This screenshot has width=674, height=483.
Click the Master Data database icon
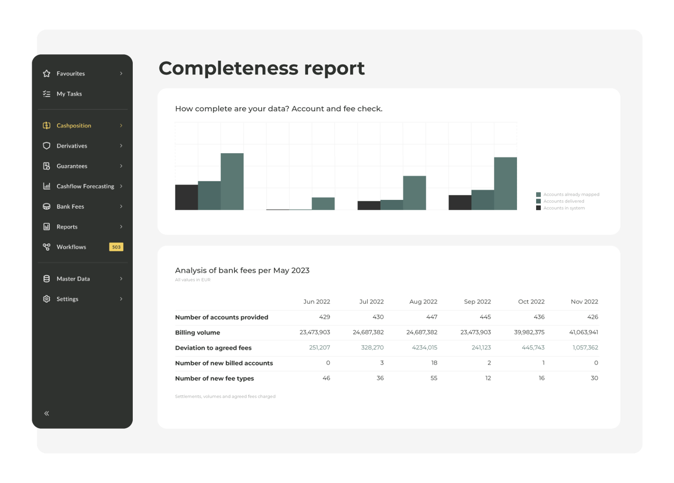click(x=46, y=279)
